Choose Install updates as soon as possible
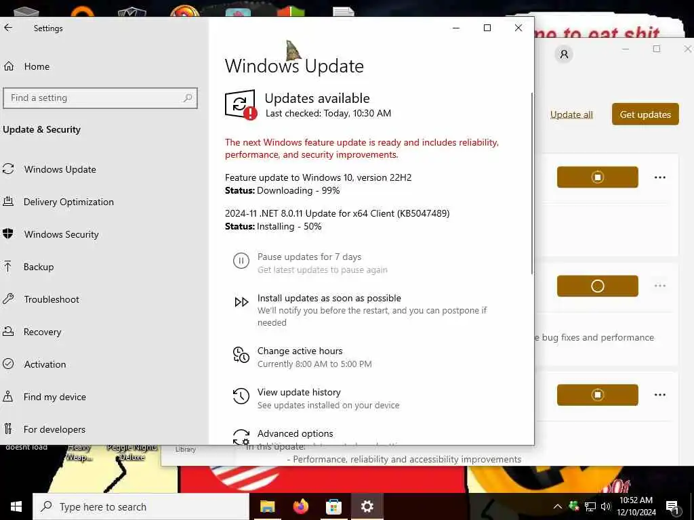The image size is (694, 520). point(329,298)
